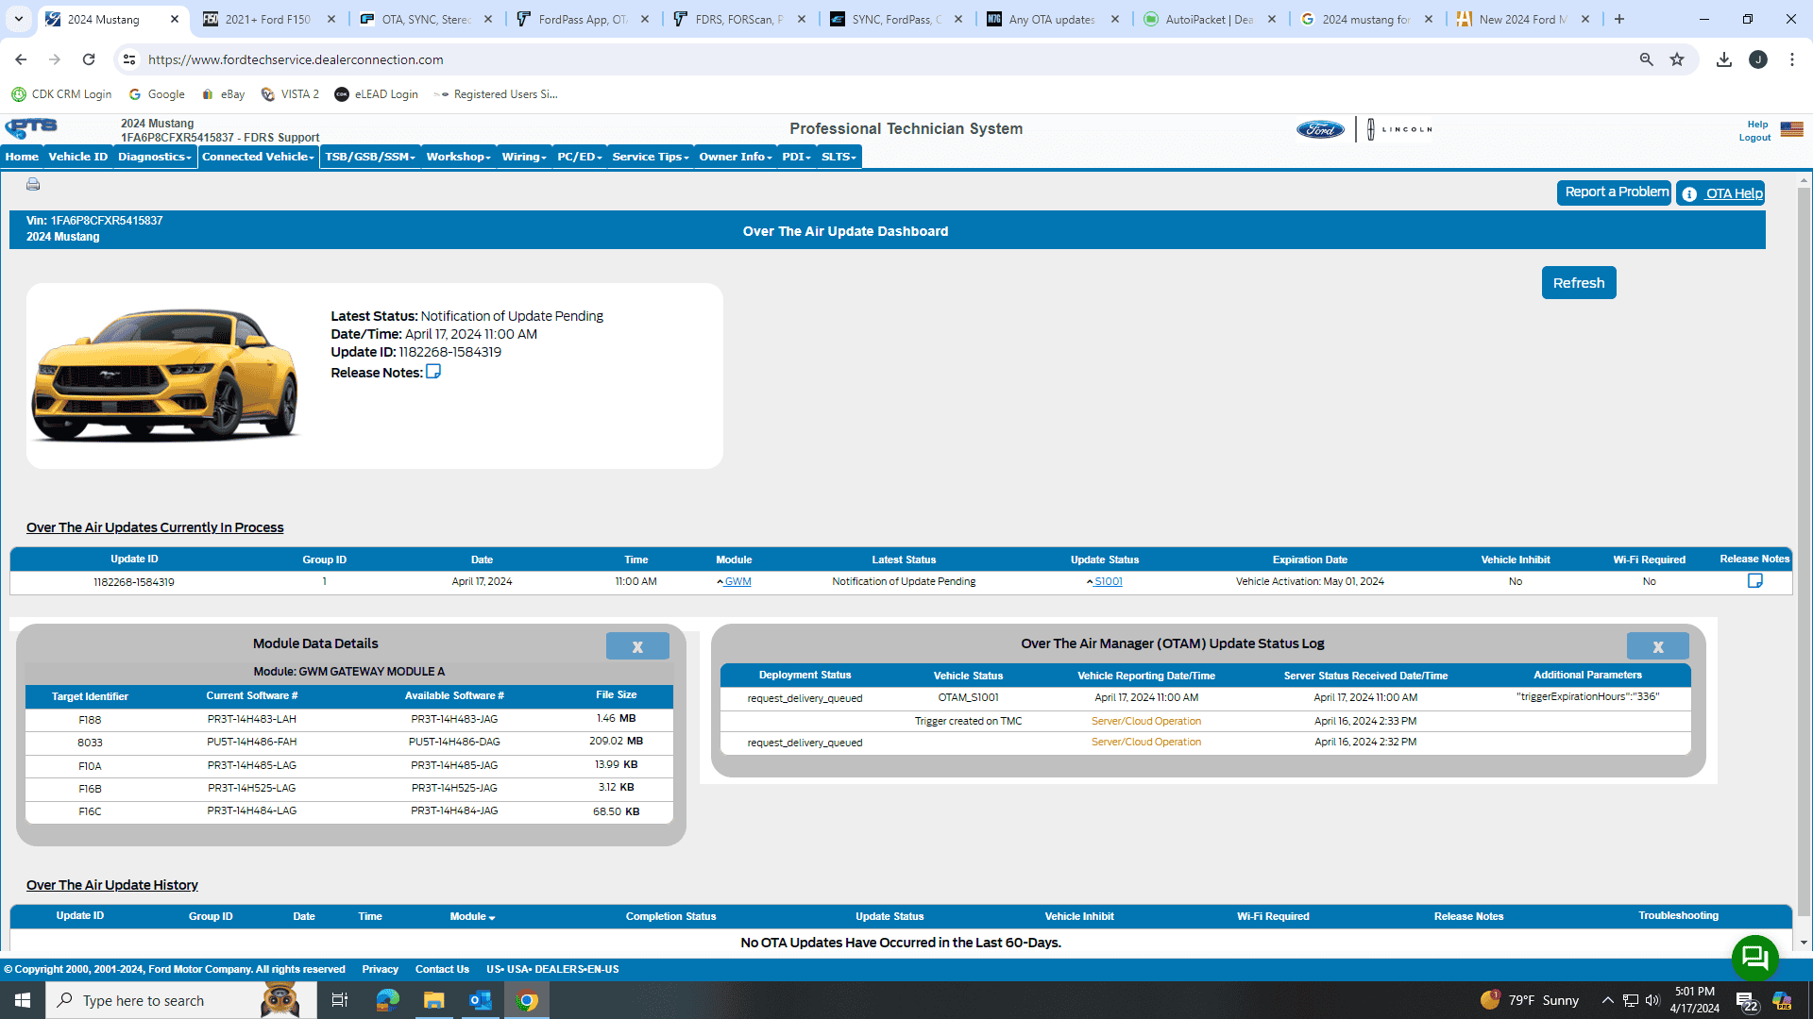The width and height of the screenshot is (1813, 1019).
Task: Show hidden system tray icons chevron
Action: 1607,1000
